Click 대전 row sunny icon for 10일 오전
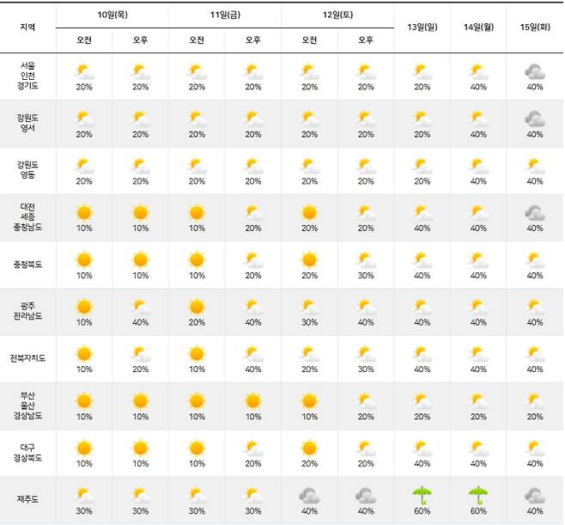The width and height of the screenshot is (565, 525). click(84, 213)
